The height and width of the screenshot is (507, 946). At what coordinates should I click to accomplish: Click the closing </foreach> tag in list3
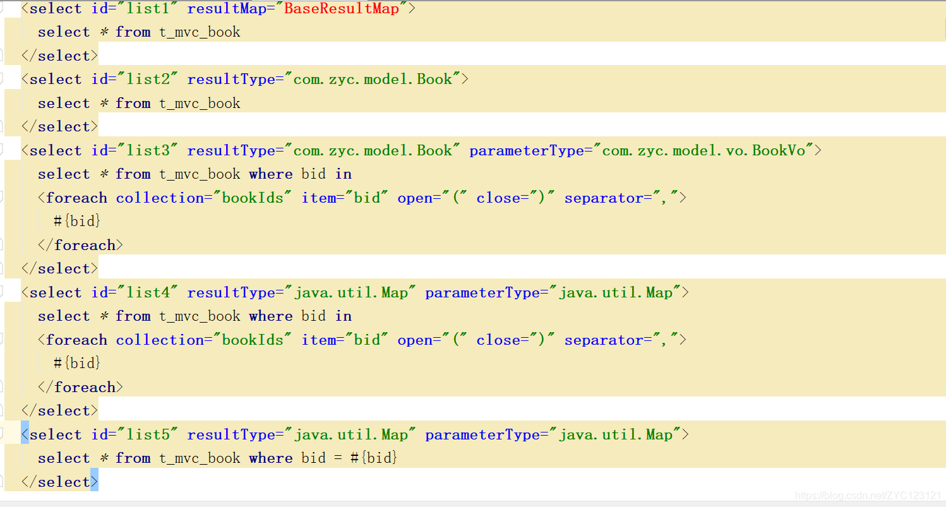coord(80,246)
